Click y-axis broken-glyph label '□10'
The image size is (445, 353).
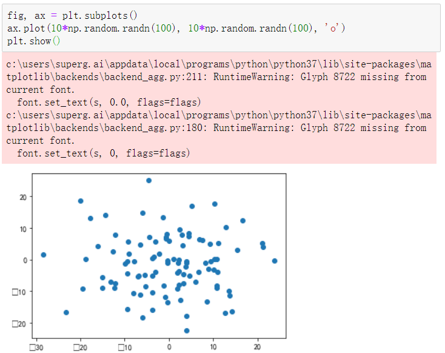[19, 292]
